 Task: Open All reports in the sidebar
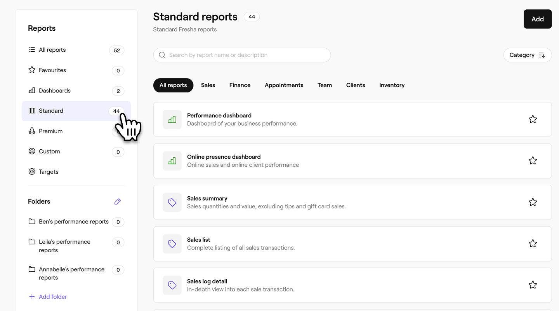pos(76,50)
